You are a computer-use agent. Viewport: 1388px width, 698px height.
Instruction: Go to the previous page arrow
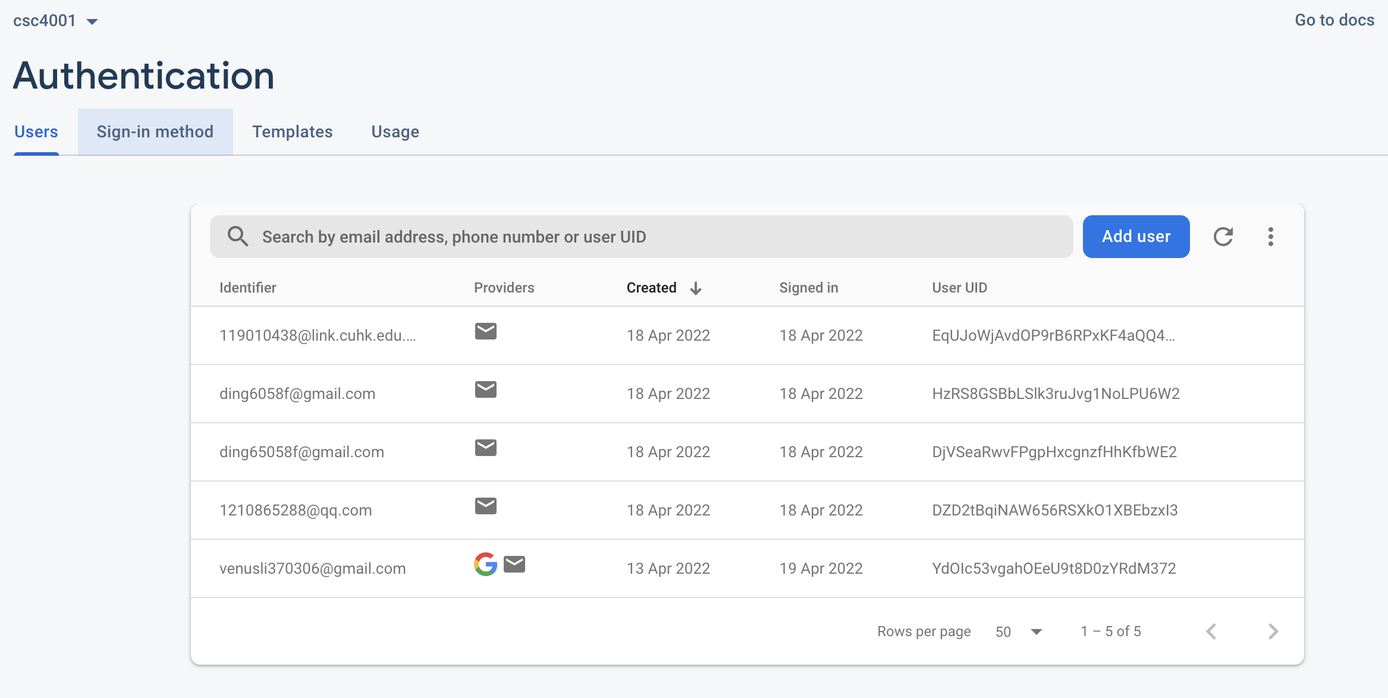point(1211,631)
